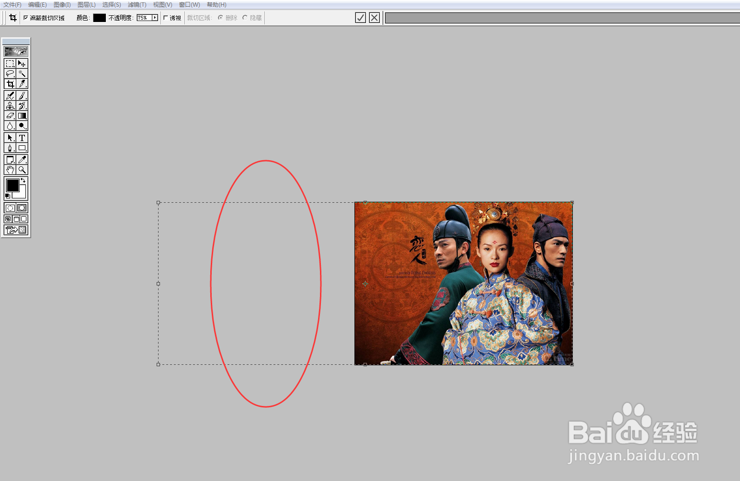Switch to Quick Mask mode
The height and width of the screenshot is (481, 740).
22,208
